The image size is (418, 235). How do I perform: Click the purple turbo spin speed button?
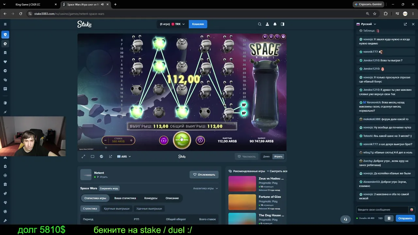tap(164, 140)
